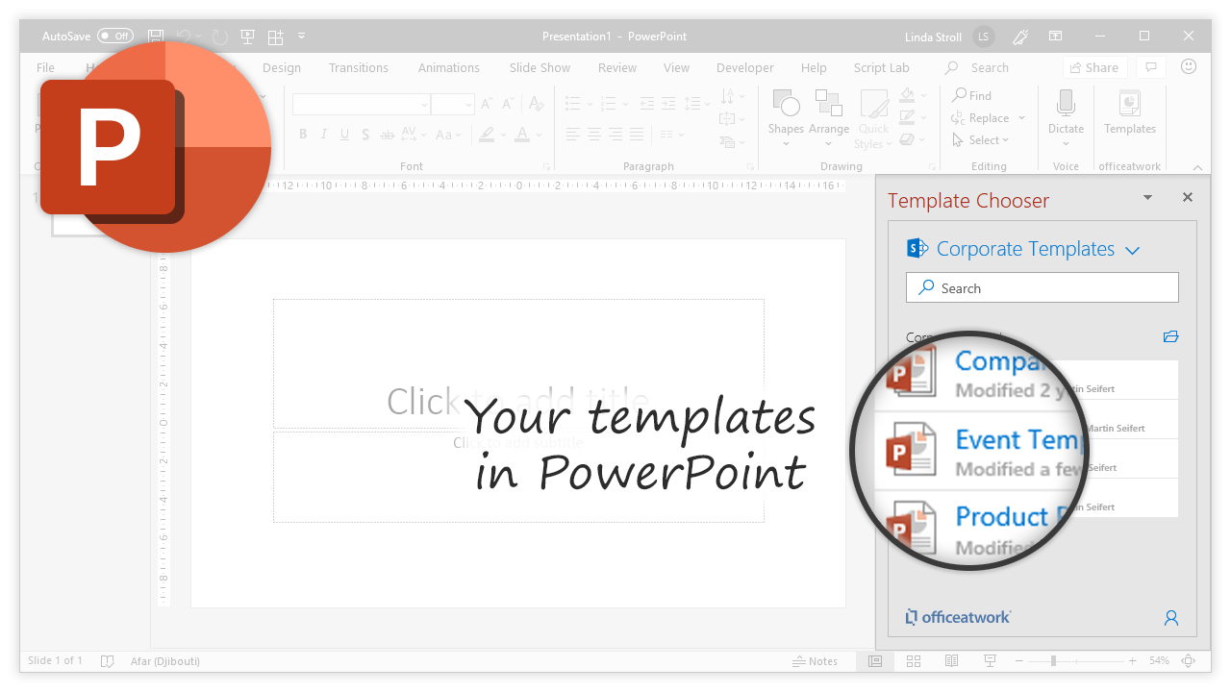
Task: Toggle Align Left paragraph
Action: pos(573,135)
